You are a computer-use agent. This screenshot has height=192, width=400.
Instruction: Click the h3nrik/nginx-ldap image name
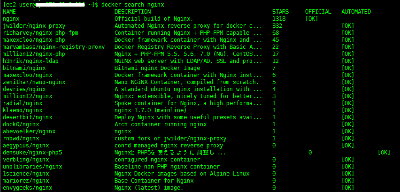click(31, 61)
